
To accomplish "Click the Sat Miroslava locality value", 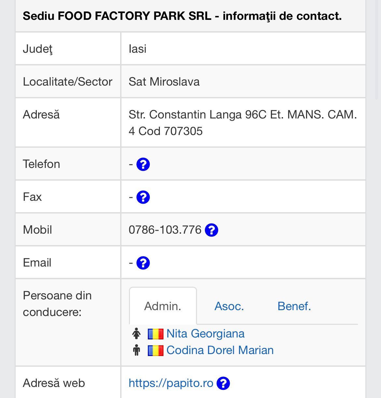I will pyautogui.click(x=164, y=81).
